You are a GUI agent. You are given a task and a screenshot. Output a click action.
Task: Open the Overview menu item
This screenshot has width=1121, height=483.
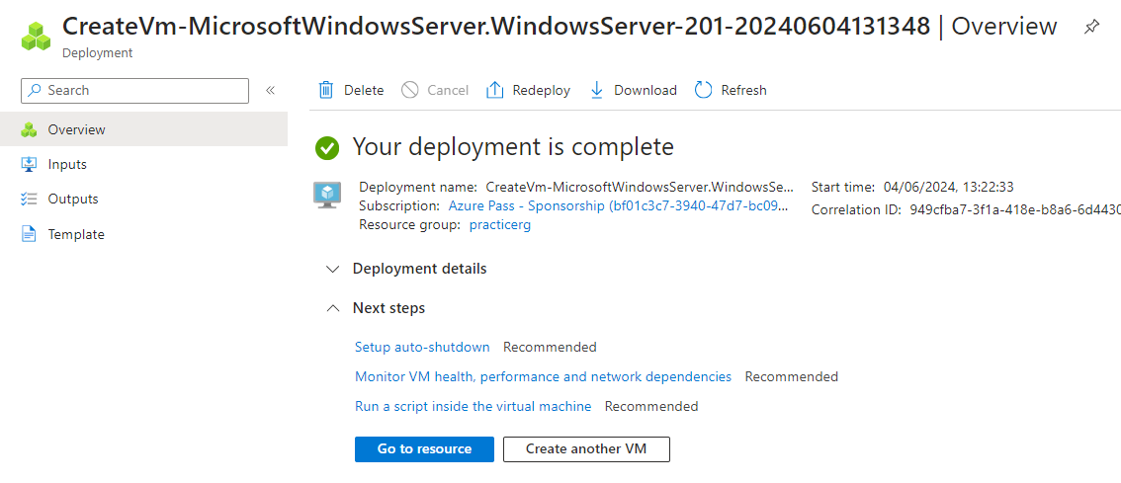tap(76, 129)
